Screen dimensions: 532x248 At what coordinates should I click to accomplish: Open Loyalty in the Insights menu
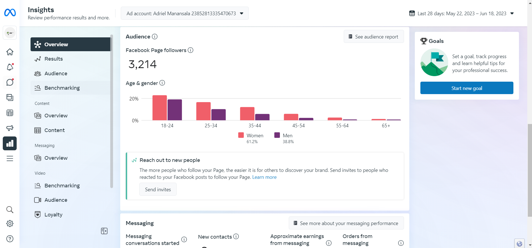click(53, 215)
